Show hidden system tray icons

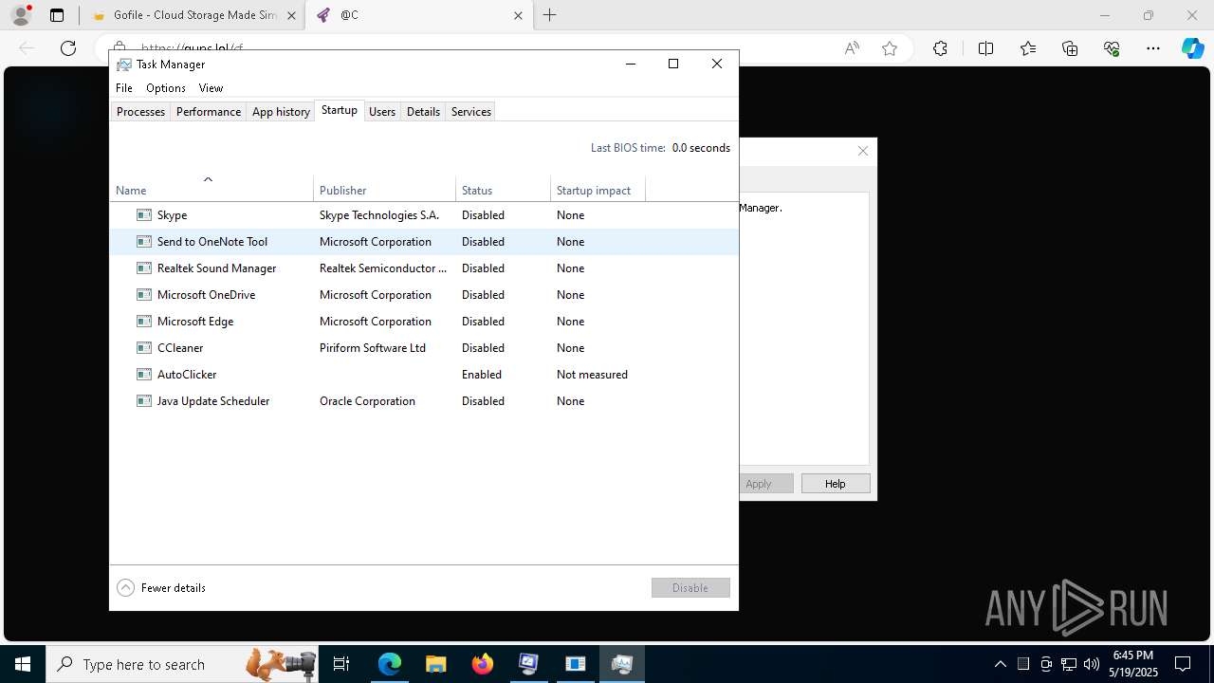(x=1000, y=664)
